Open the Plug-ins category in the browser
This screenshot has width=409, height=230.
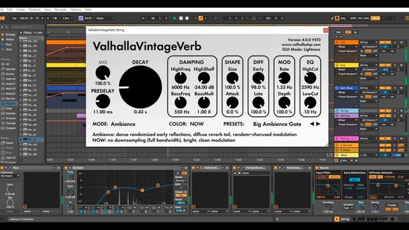click(x=8, y=103)
